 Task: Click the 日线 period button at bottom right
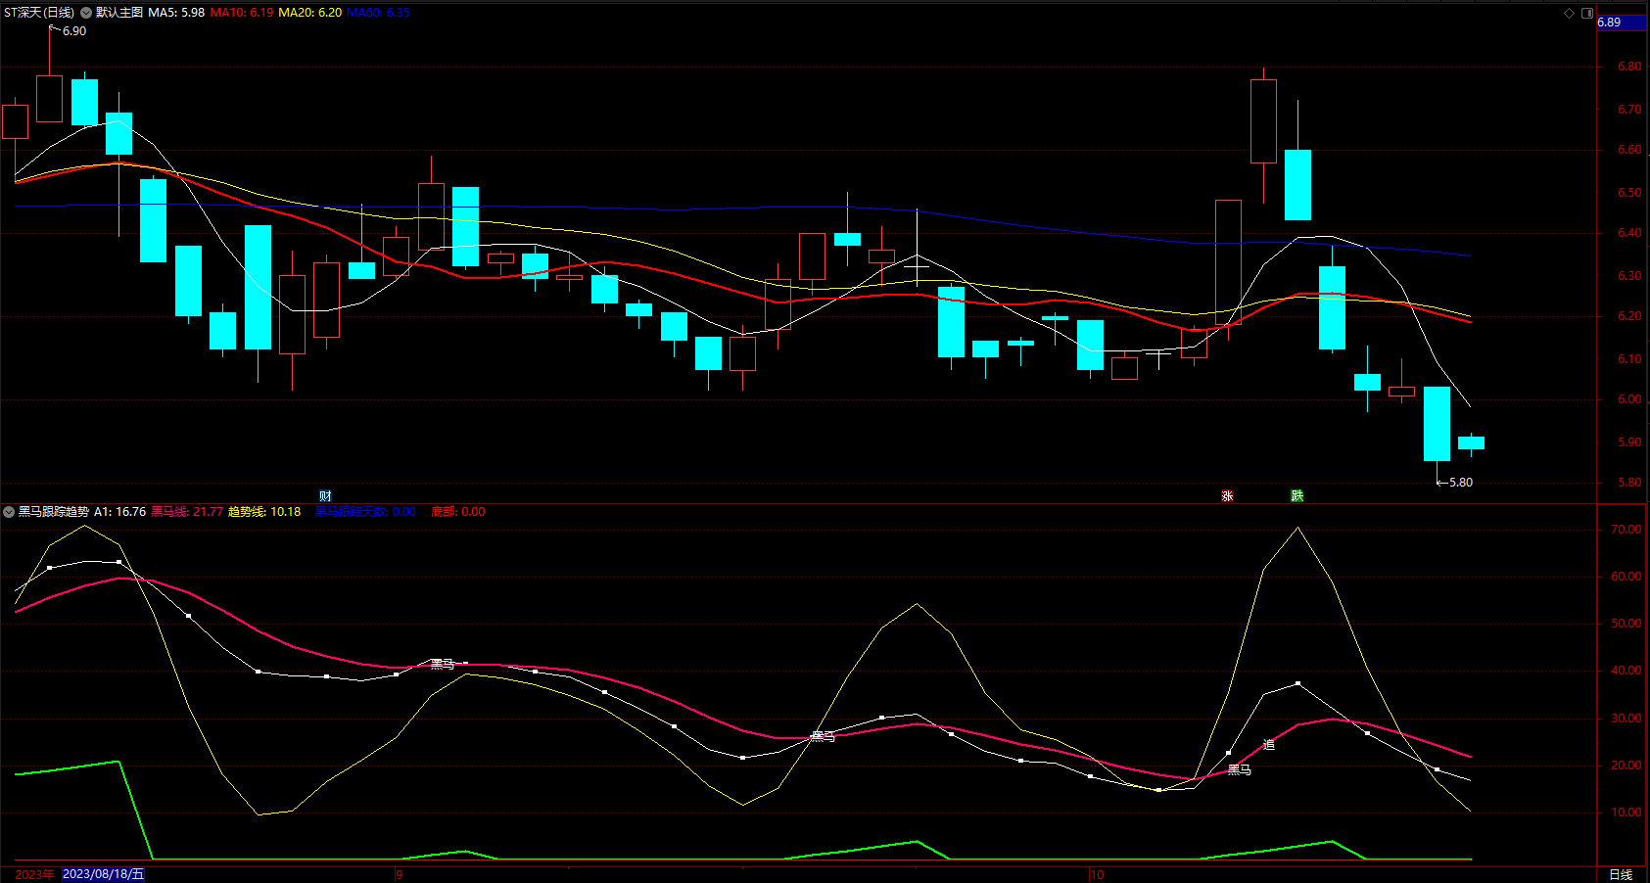point(1621,874)
